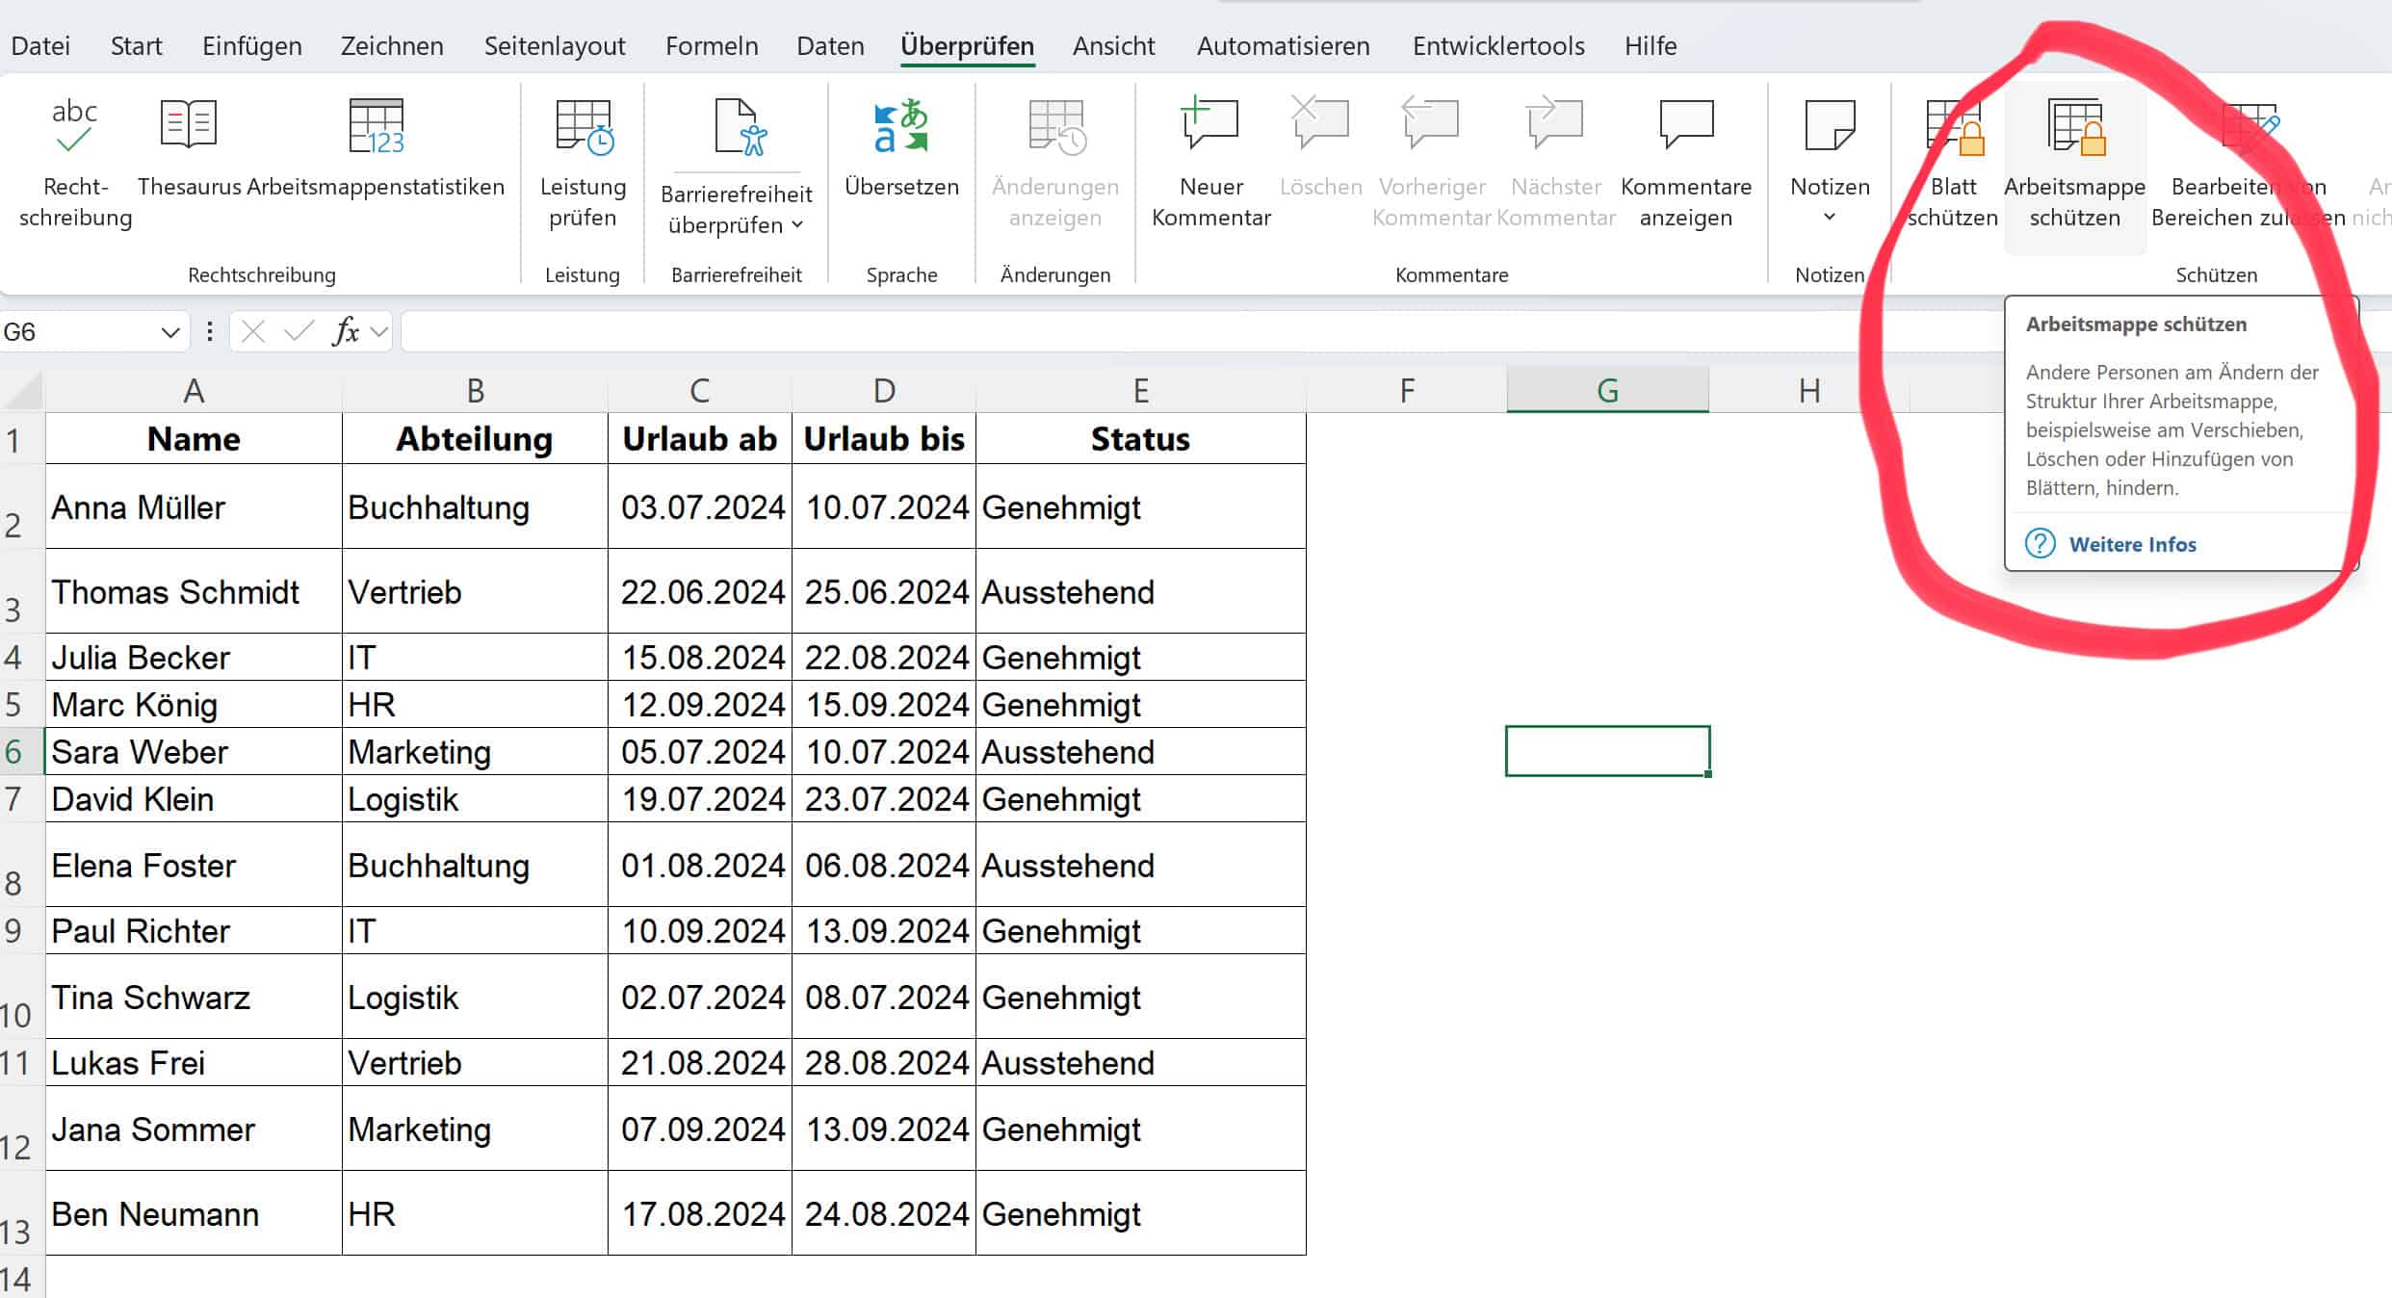This screenshot has height=1298, width=2392.
Task: Open the Weitere Infos help link
Action: (2134, 544)
